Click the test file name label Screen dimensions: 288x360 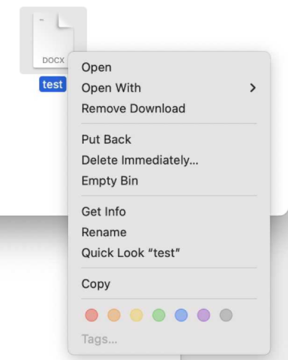53,84
